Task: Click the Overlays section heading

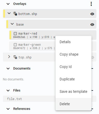Action: click(x=20, y=4)
